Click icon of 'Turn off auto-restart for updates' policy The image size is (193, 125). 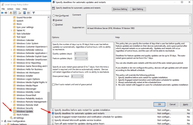tap(53, 123)
